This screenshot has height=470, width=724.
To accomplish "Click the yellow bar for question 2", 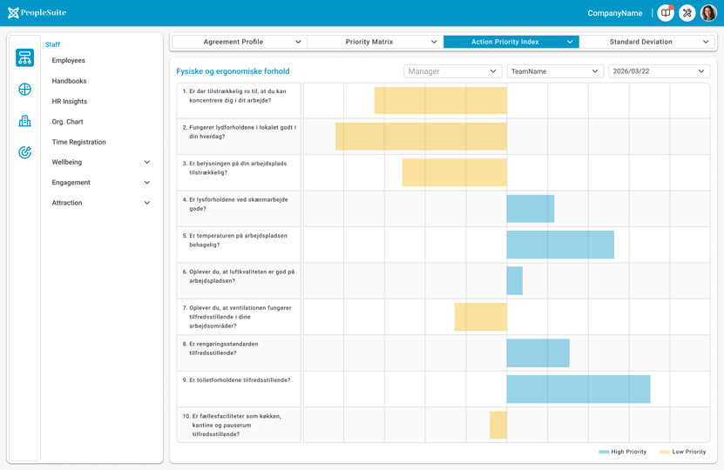I will tap(421, 136).
